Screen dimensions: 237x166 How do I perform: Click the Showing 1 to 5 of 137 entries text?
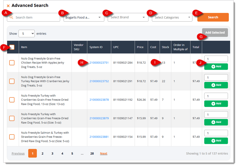click(207, 154)
